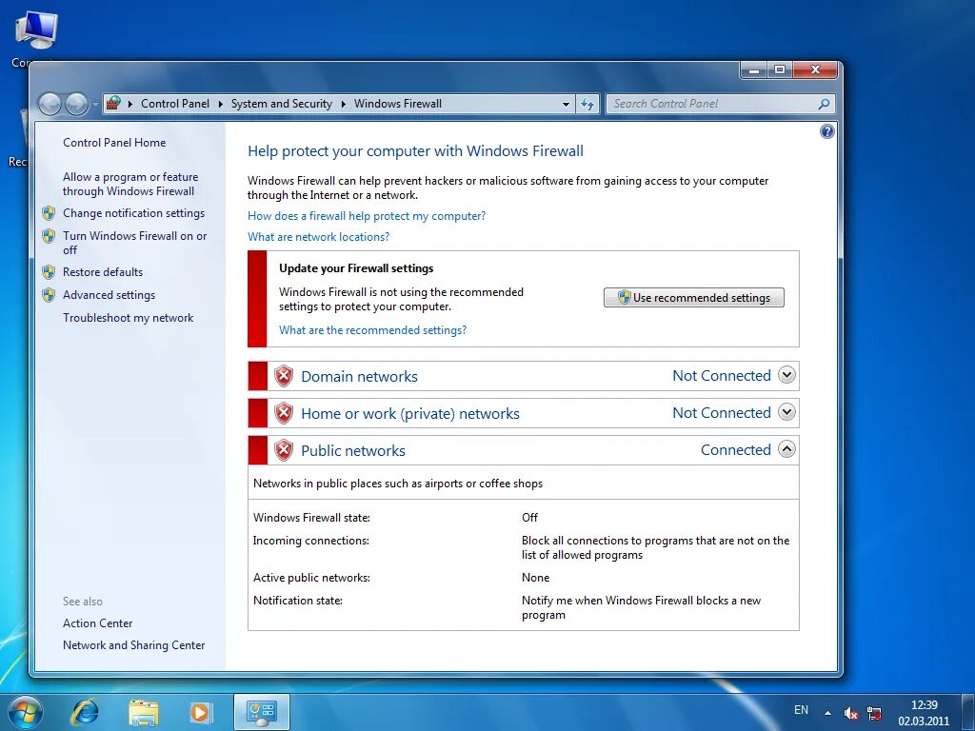Click the network tray icon
Screen dimensions: 975x731
(874, 713)
